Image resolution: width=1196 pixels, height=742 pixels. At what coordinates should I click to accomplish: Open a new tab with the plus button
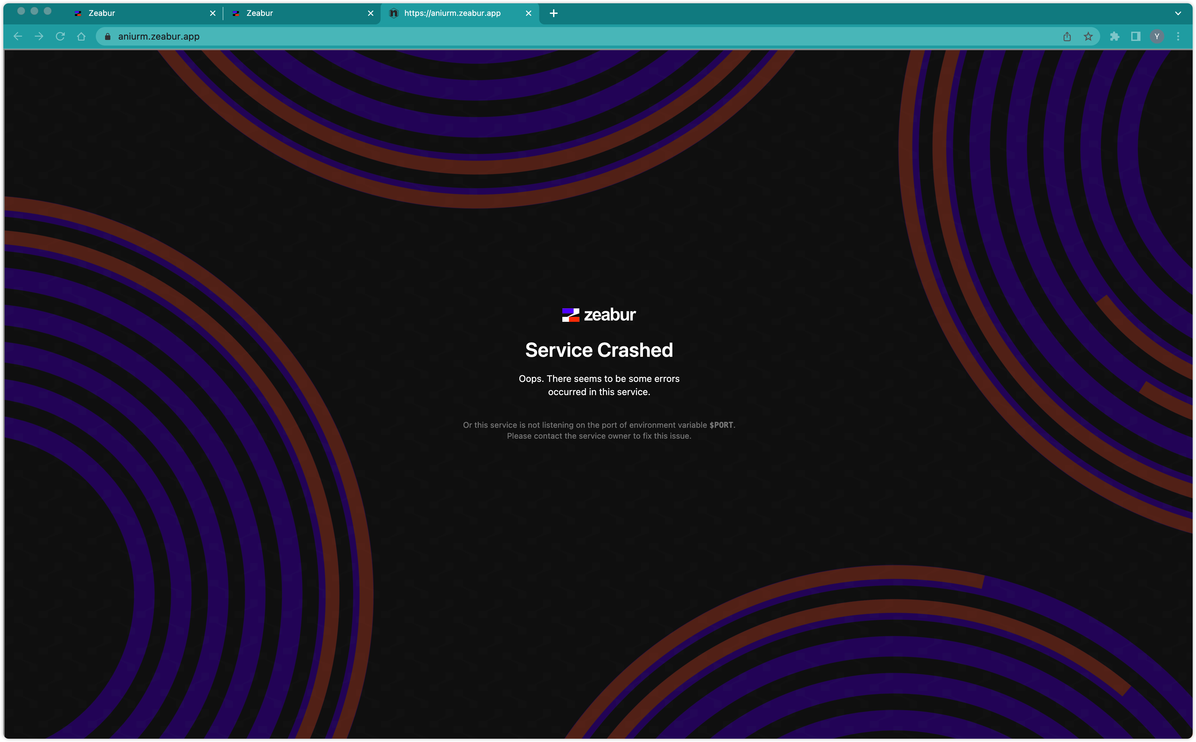pos(553,13)
